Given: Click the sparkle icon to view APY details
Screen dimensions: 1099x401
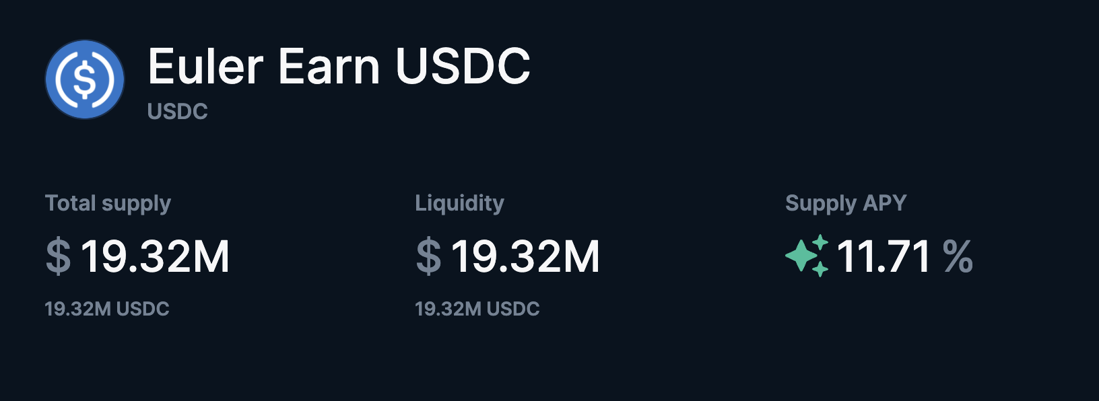Looking at the screenshot, I should coord(805,256).
